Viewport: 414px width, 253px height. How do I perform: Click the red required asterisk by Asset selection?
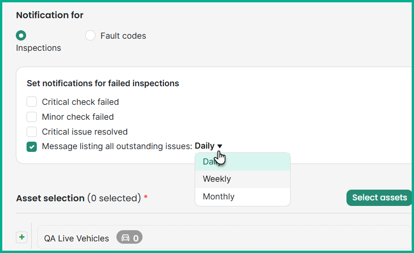point(146,198)
